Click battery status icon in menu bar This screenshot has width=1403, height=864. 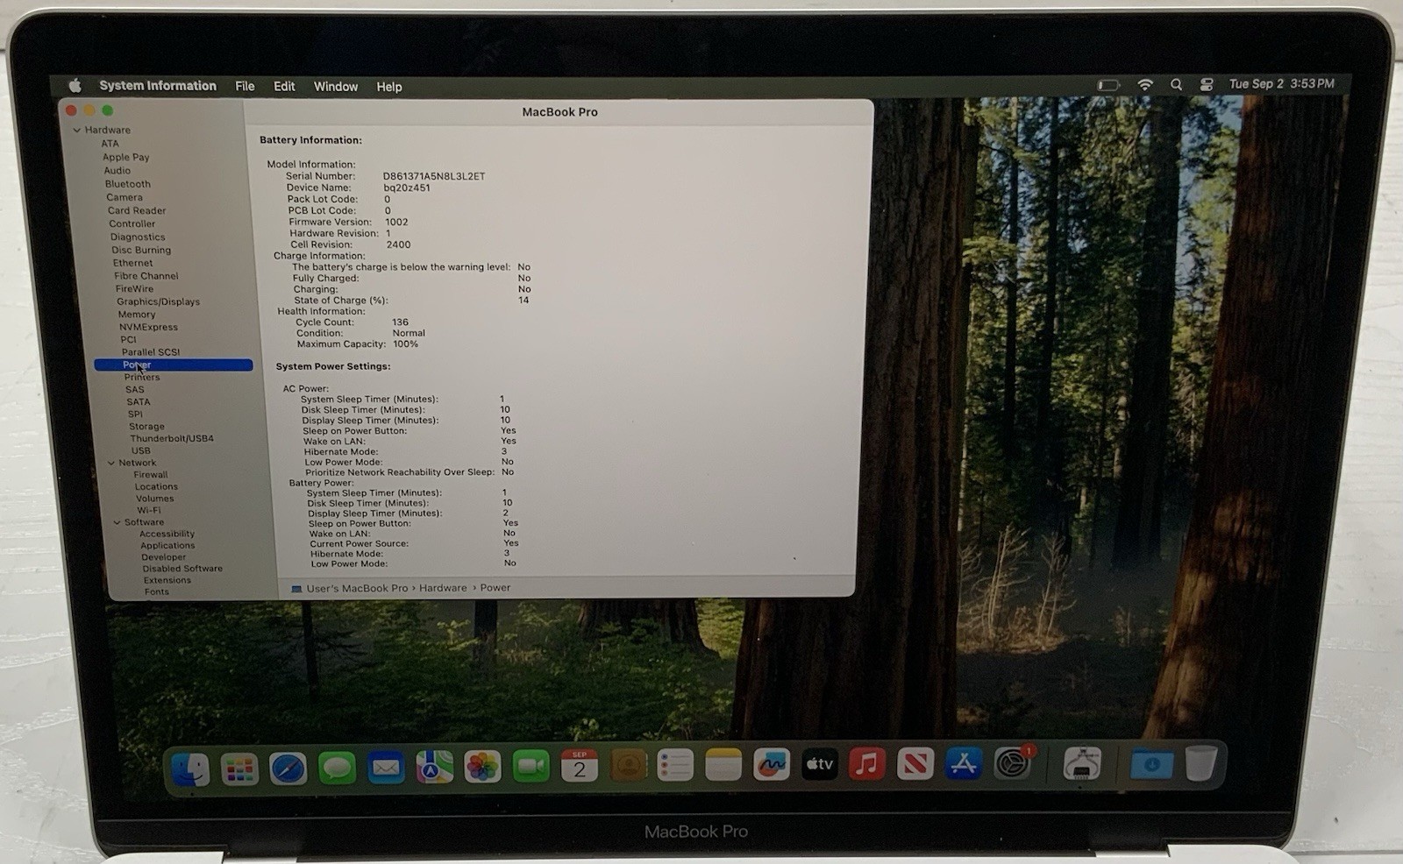pos(1108,85)
